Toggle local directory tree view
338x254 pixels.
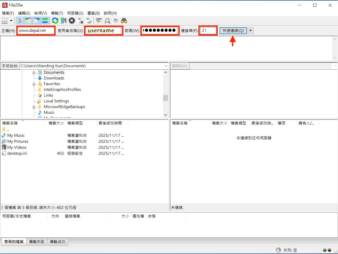28,21
